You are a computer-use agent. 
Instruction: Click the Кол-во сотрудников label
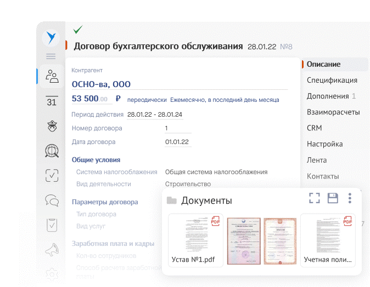coord(106,256)
